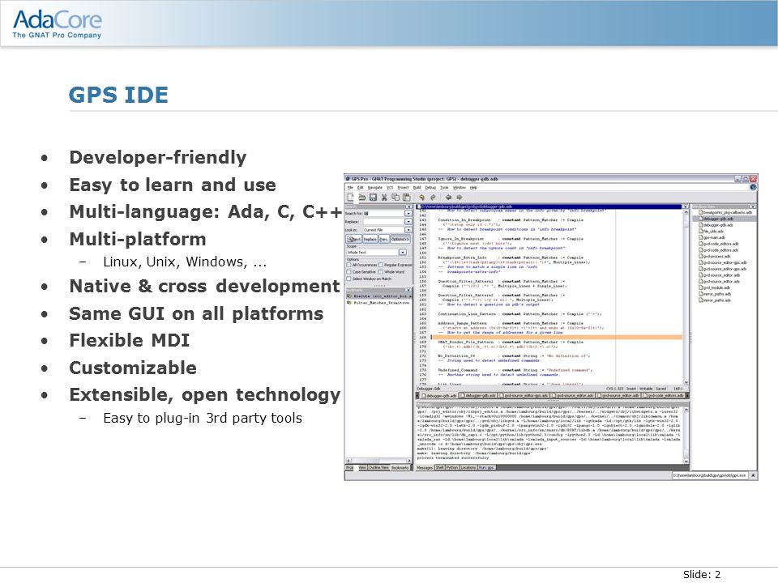Image resolution: width=778 pixels, height=583 pixels.
Task: Open the Look In dropdown arrow
Action: [x=408, y=229]
